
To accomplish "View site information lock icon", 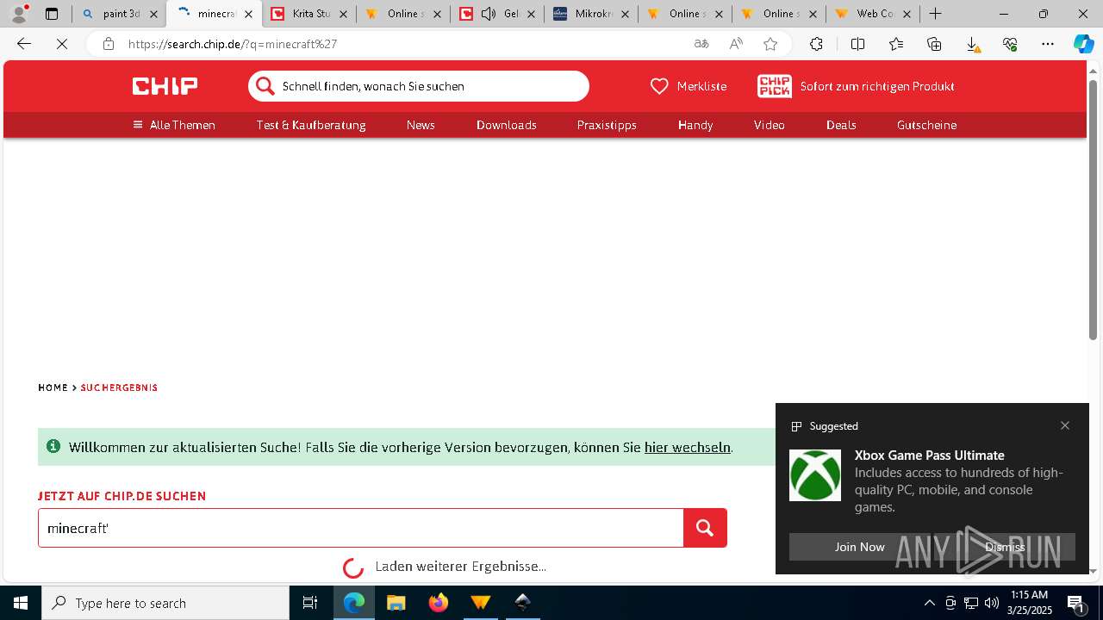I will click(108, 44).
